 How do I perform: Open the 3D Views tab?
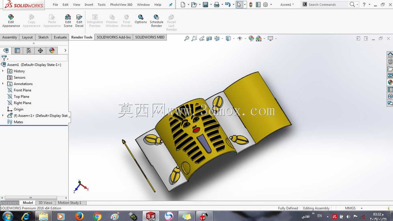click(45, 203)
